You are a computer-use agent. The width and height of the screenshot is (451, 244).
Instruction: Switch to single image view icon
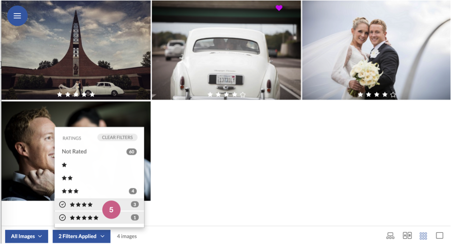439,236
